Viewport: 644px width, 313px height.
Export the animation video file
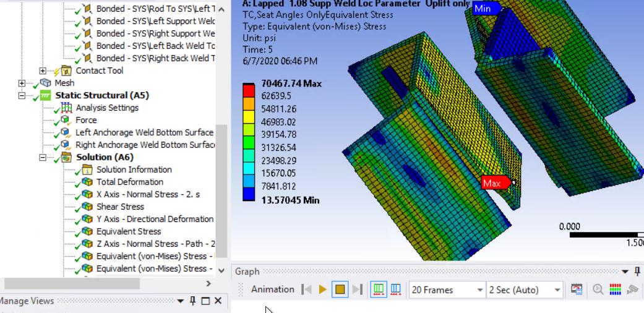[577, 289]
